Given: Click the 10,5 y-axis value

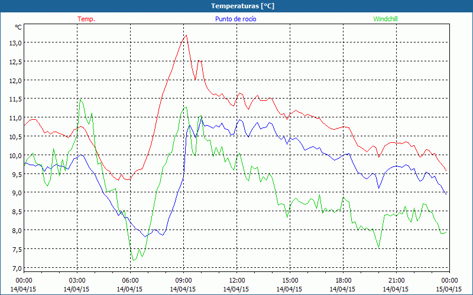Looking at the screenshot, I should [x=15, y=137].
